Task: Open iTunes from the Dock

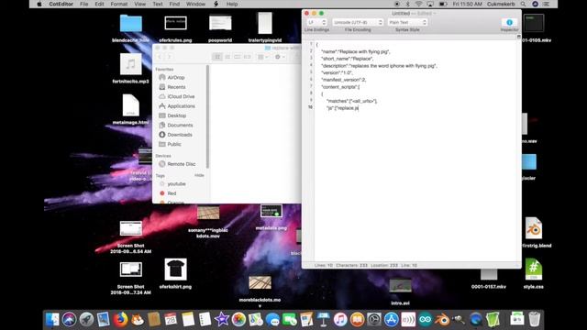Action: [340, 319]
